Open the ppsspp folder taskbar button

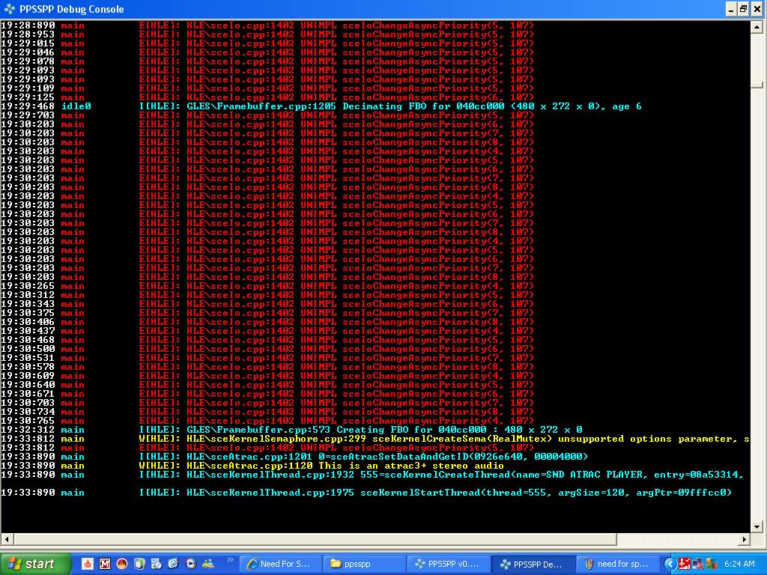(363, 564)
